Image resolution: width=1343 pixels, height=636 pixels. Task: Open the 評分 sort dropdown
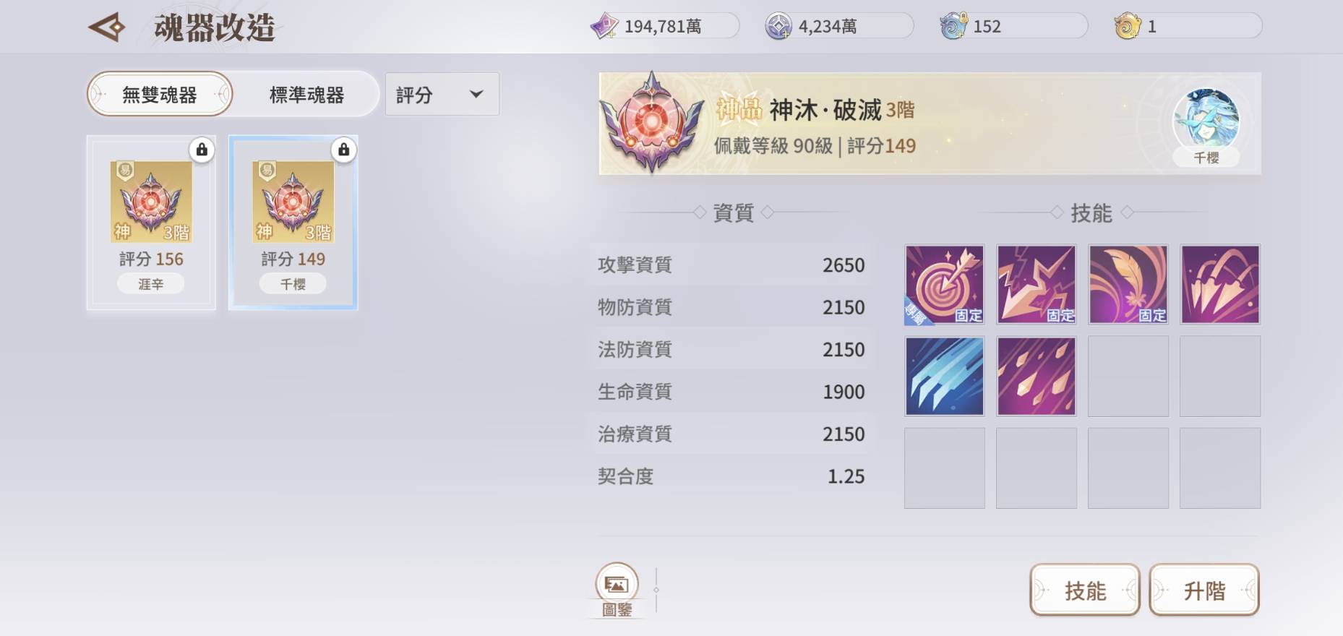point(442,94)
